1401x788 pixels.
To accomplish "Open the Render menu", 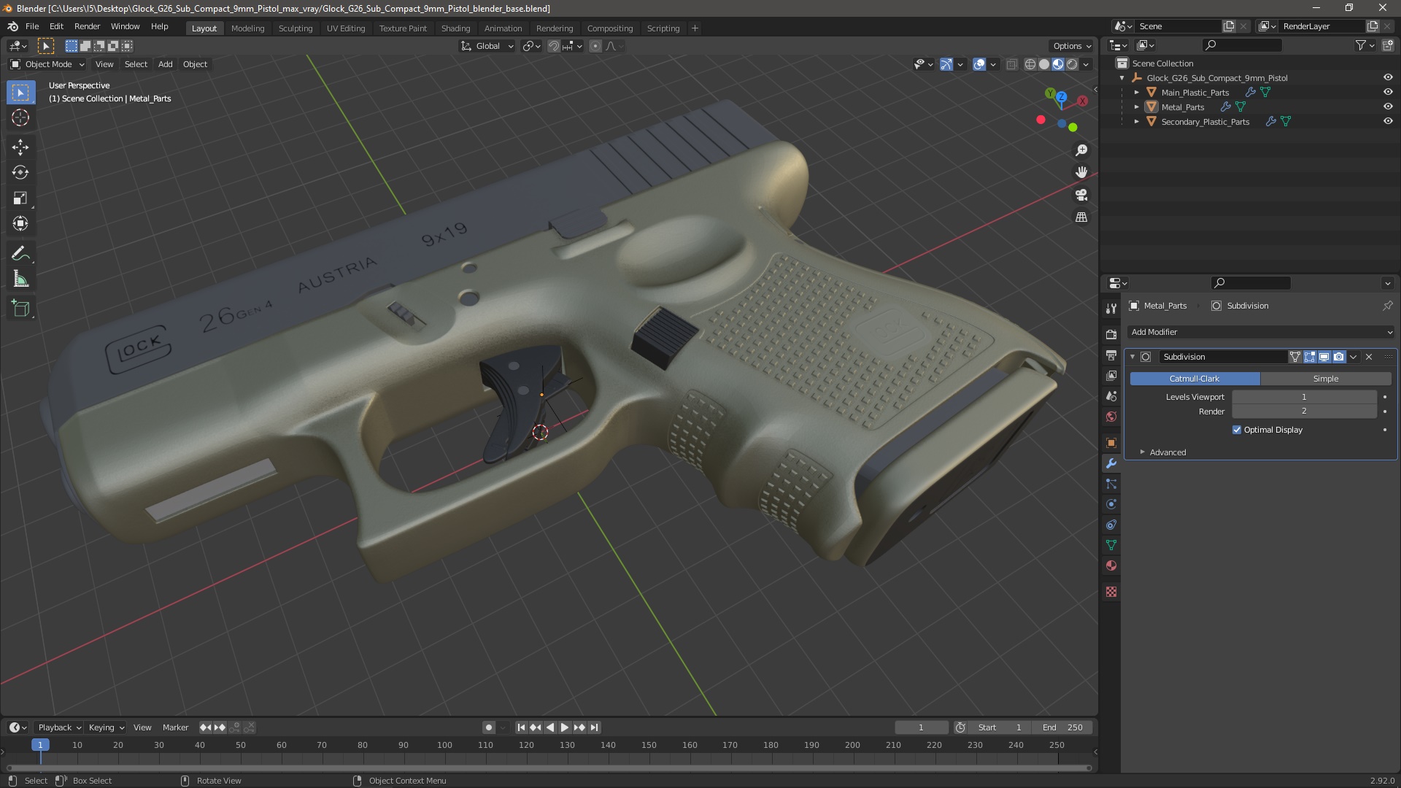I will click(x=87, y=26).
